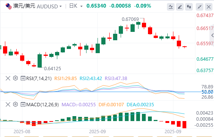Click the 2025-08 date axis label

(x=22, y=132)
